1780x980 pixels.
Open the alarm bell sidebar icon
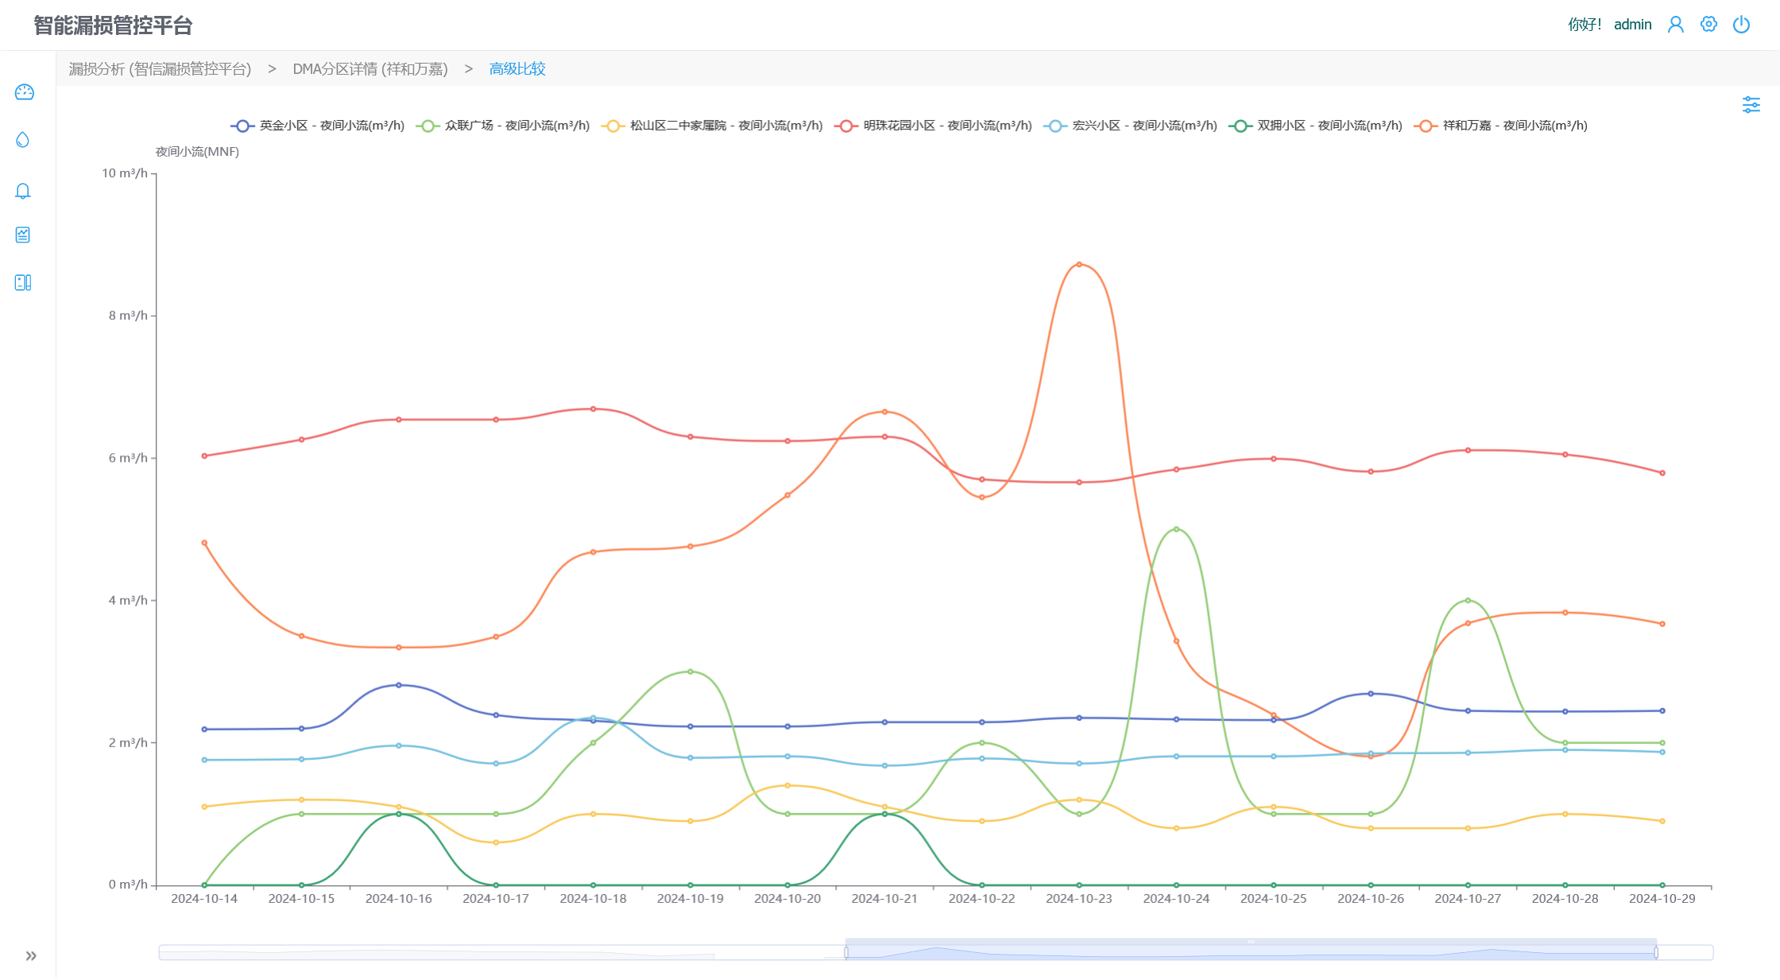(23, 191)
